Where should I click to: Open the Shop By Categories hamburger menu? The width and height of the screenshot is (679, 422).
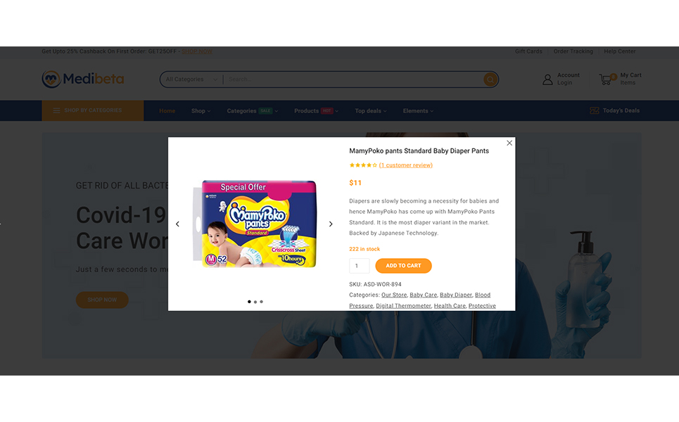(56, 111)
